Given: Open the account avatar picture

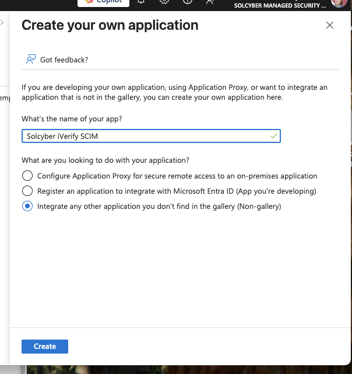Looking at the screenshot, I should (x=339, y=3).
